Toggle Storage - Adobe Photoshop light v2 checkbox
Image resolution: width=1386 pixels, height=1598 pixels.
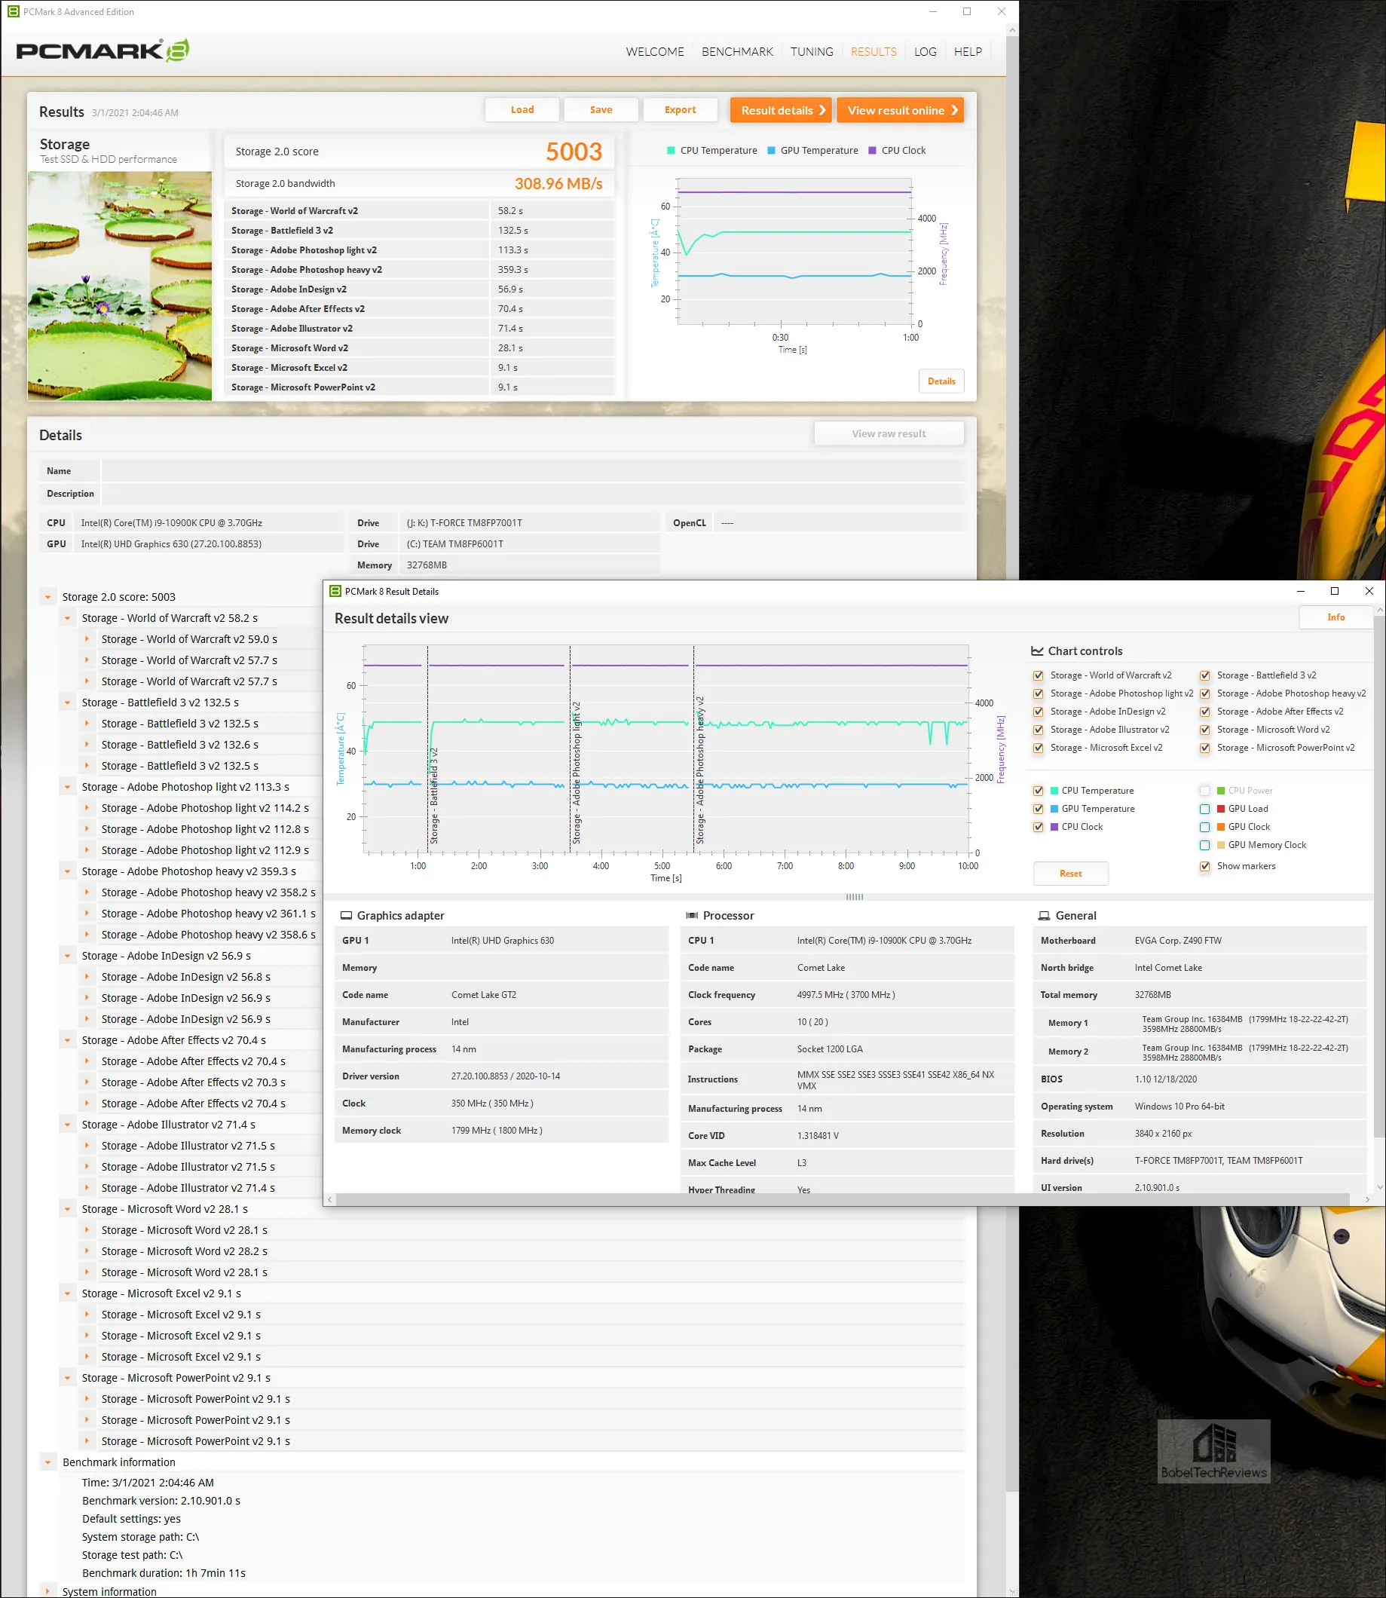pos(1039,693)
